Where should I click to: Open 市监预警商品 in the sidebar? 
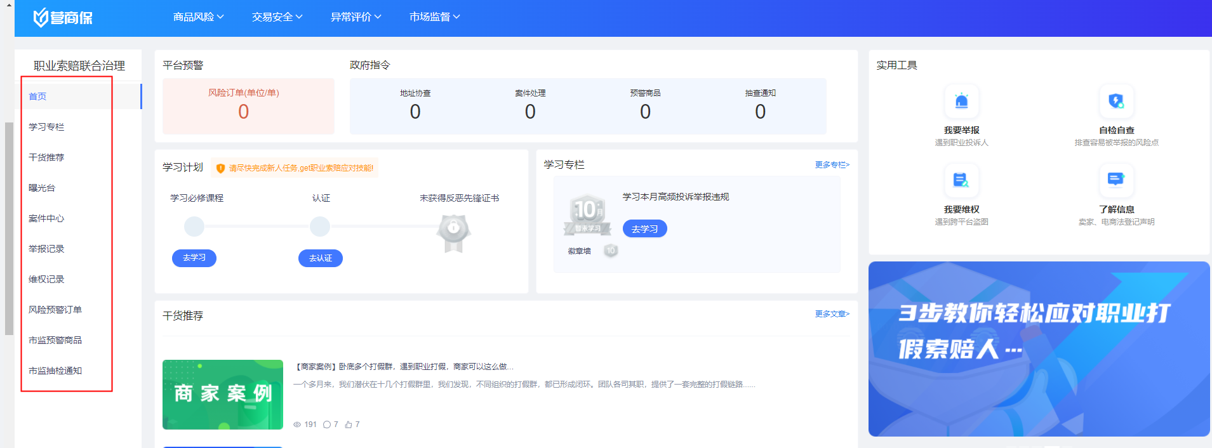78,340
